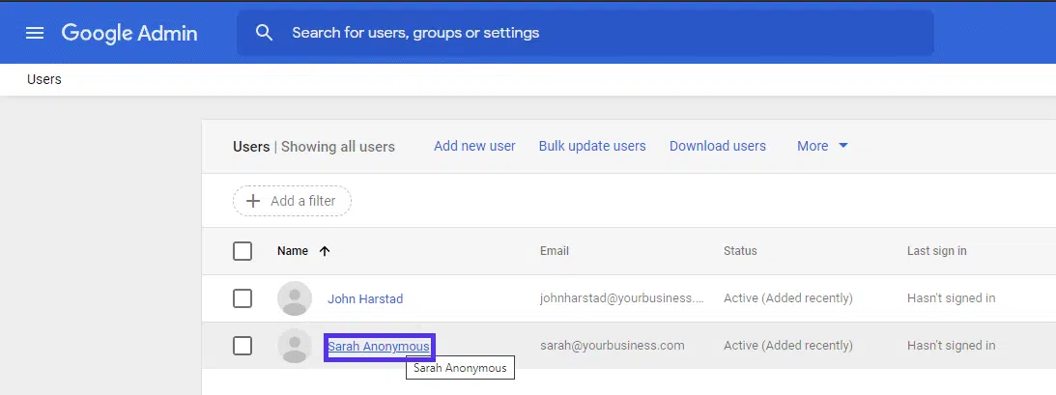The width and height of the screenshot is (1056, 395).
Task: Click Bulk update users
Action: click(592, 146)
